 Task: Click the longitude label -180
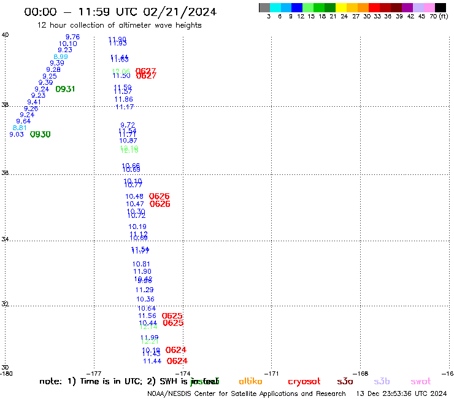[6, 374]
